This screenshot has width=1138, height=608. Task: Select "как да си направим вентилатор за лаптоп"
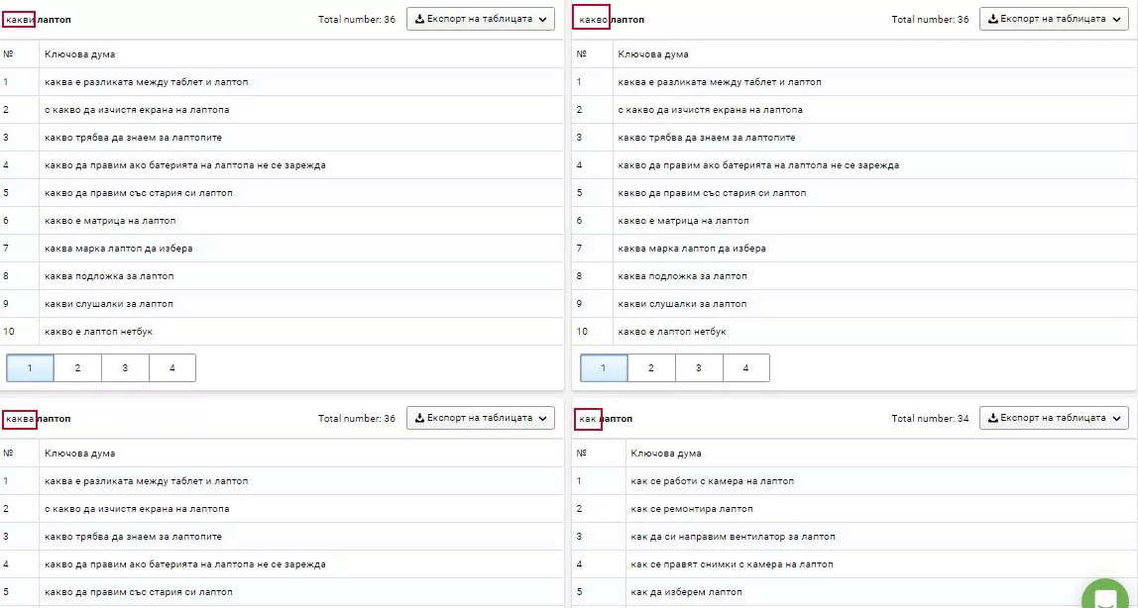(x=854, y=537)
